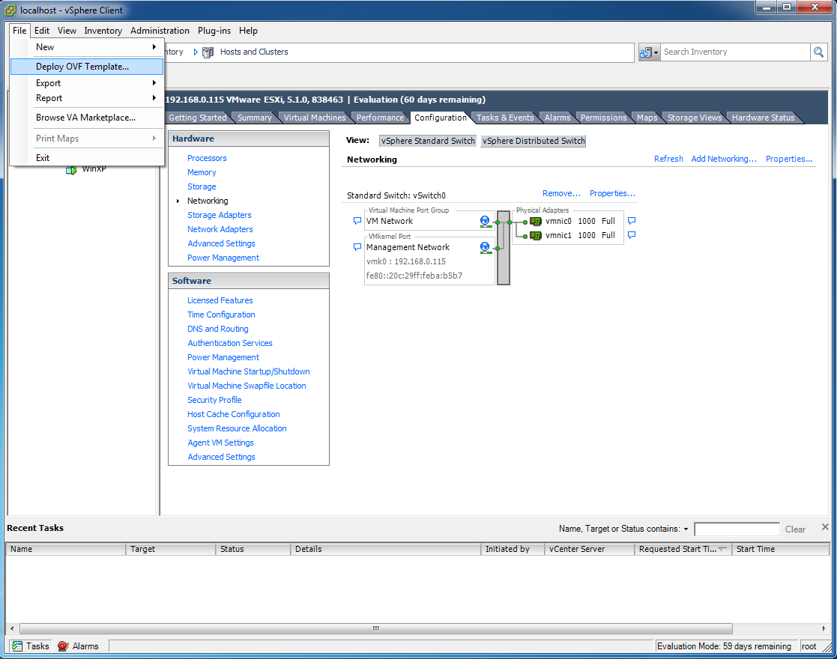Close the Recent Tasks panel
The height and width of the screenshot is (659, 837).
pos(825,527)
